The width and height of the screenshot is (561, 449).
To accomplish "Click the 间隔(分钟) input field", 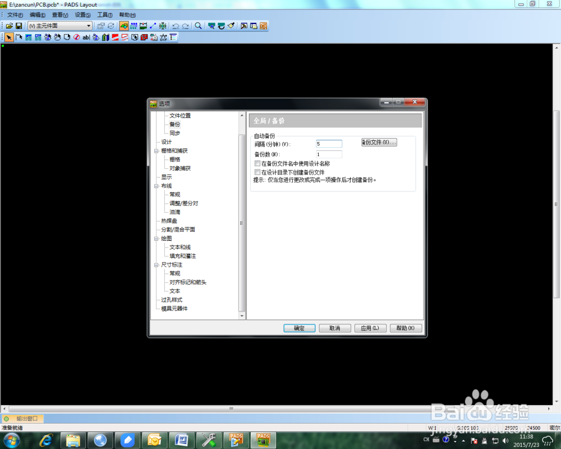I will [329, 144].
